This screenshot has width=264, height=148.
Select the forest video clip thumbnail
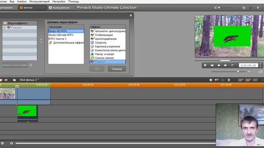(7, 93)
